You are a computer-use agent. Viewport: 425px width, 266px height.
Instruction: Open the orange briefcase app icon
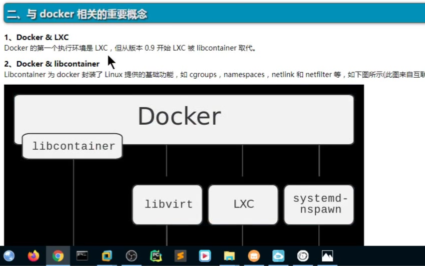pos(254,255)
